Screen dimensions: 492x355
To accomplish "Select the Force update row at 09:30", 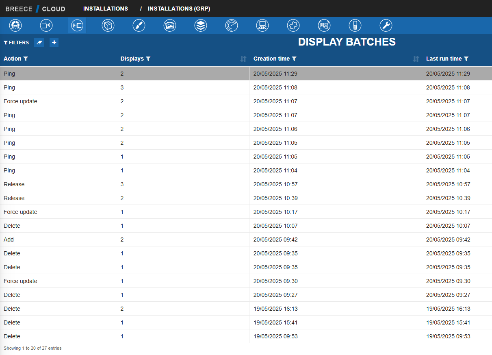I will point(246,281).
